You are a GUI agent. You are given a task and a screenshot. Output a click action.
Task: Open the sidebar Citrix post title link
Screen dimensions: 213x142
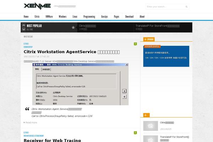[167, 122]
